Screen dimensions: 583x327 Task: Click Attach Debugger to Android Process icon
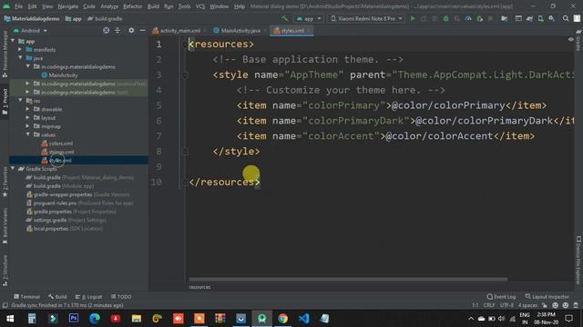[x=480, y=18]
